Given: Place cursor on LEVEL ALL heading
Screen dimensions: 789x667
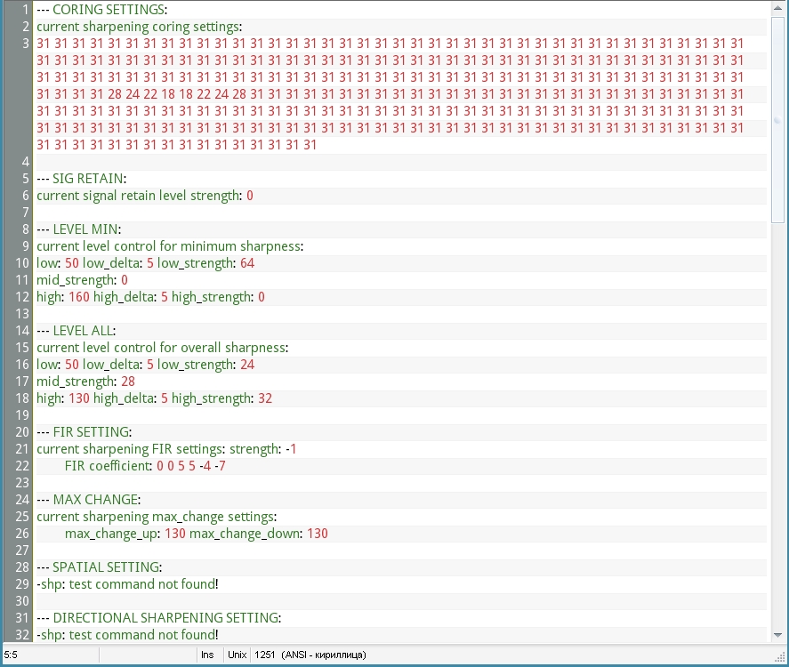Looking at the screenshot, I should 84,331.
